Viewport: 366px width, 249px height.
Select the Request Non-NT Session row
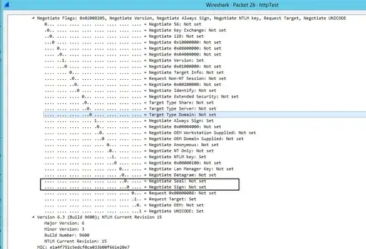pos(135,78)
